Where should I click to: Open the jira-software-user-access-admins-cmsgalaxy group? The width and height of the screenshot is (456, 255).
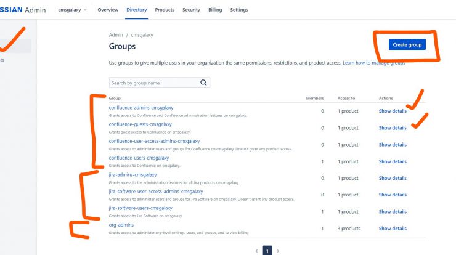coord(156,192)
